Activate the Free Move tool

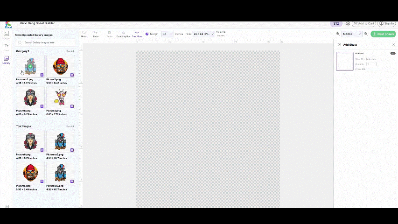137,33
